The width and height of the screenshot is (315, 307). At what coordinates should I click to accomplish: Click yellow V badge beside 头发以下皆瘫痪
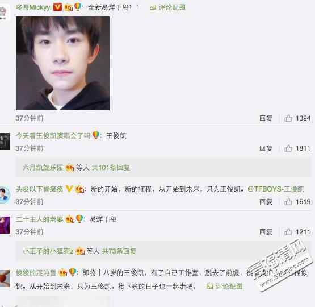coord(69,189)
